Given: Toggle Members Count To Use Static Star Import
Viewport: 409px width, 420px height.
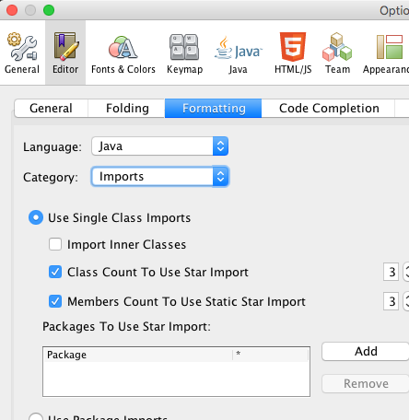Looking at the screenshot, I should coord(55,301).
